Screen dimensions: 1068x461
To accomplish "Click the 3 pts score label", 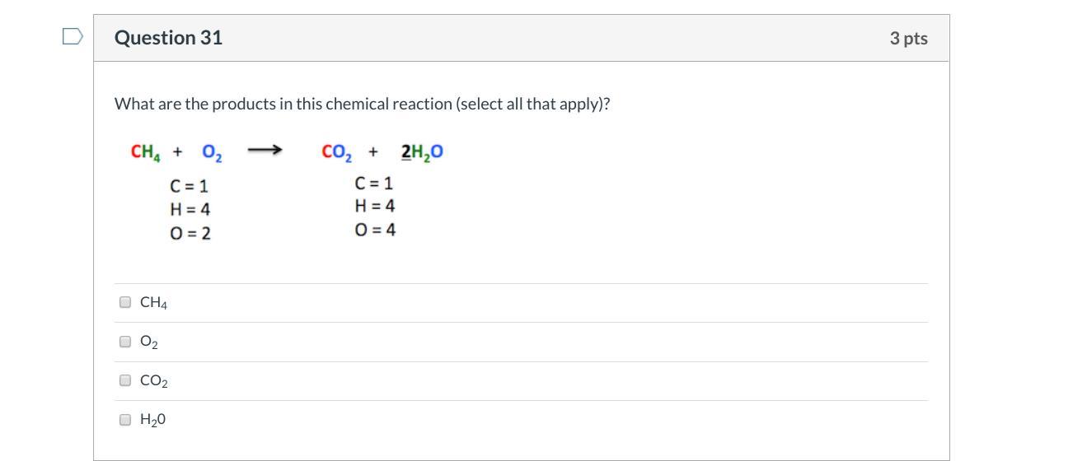I will pyautogui.click(x=908, y=38).
